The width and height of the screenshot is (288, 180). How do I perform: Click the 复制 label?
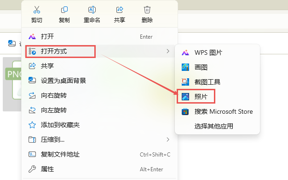pyautogui.click(x=64, y=20)
